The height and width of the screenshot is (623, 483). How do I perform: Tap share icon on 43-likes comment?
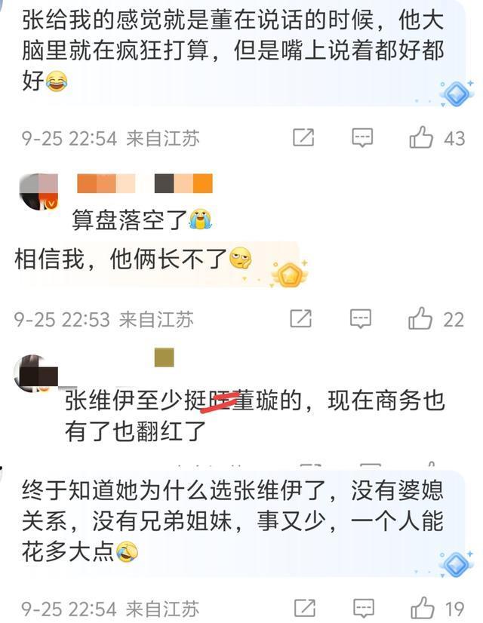pyautogui.click(x=303, y=137)
